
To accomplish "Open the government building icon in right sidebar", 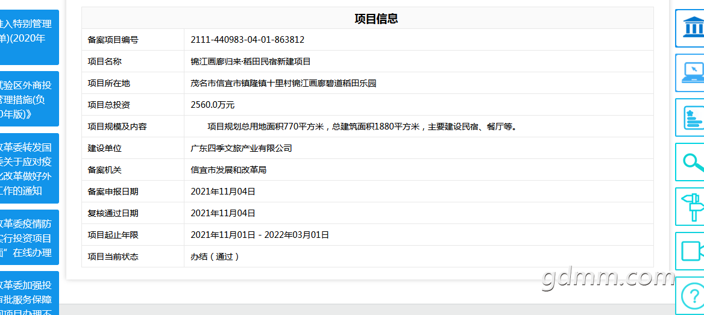I will 690,28.
